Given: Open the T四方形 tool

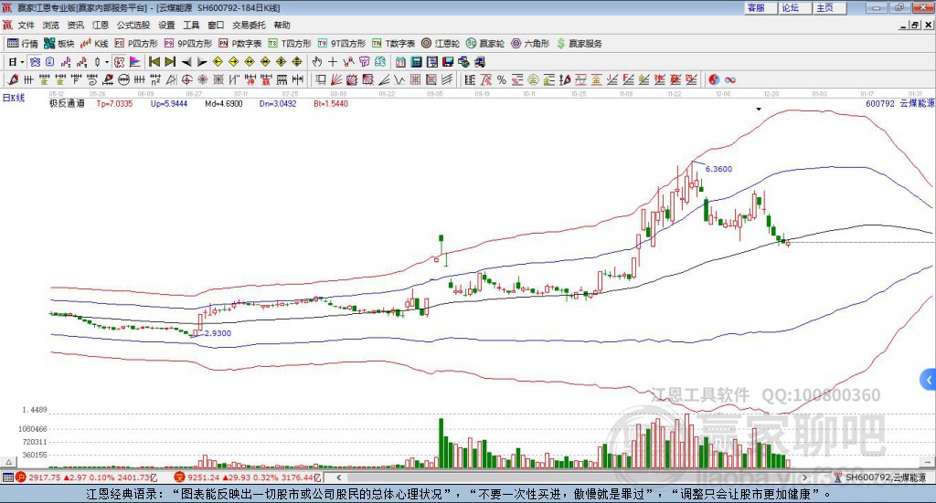Looking at the screenshot, I should click(290, 44).
